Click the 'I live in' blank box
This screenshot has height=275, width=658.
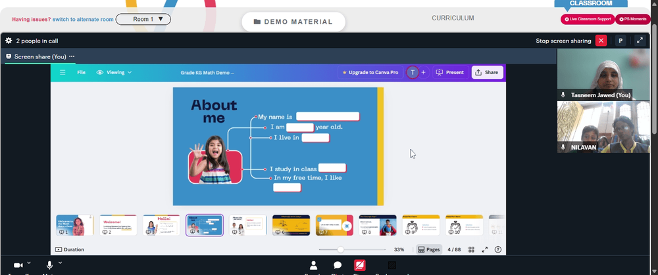pos(315,137)
